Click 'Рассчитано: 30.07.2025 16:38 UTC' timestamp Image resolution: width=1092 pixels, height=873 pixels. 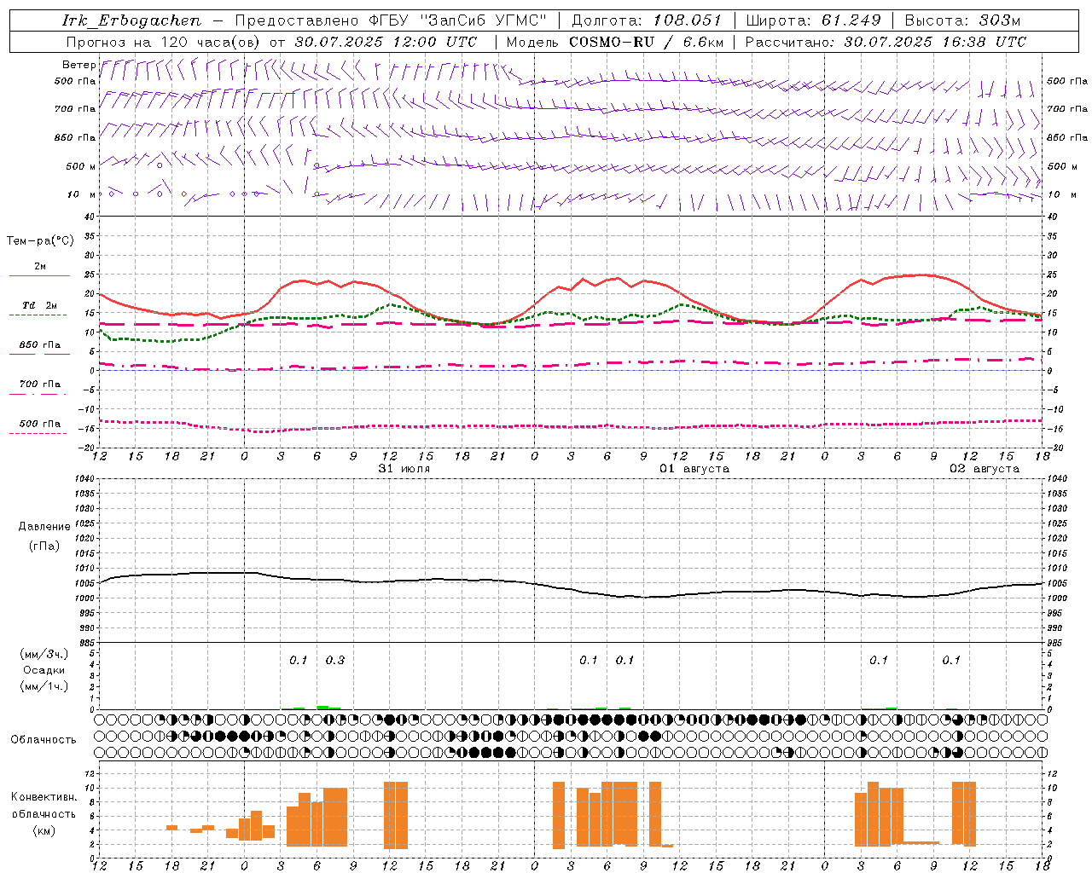tap(886, 42)
